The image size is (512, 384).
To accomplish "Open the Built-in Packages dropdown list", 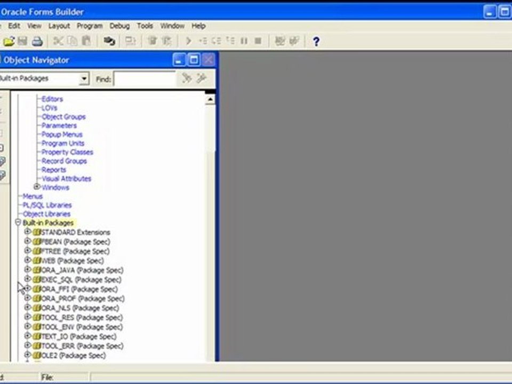I will [x=84, y=79].
